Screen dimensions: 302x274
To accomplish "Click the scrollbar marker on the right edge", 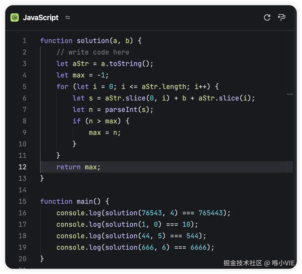I will point(290,94).
